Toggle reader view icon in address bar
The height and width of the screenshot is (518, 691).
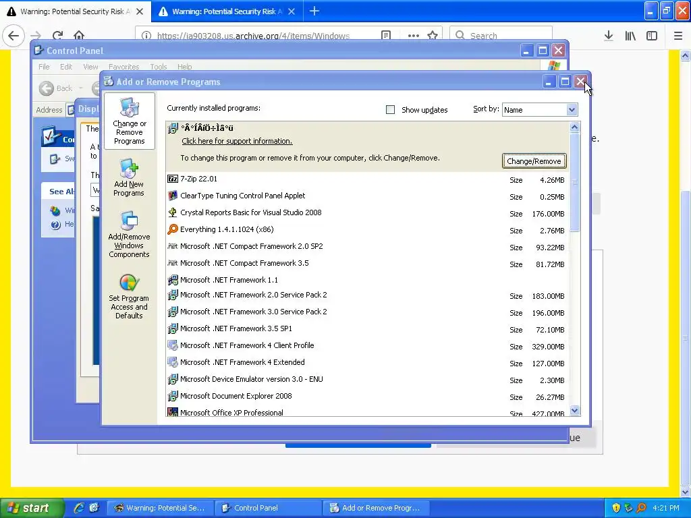point(386,35)
